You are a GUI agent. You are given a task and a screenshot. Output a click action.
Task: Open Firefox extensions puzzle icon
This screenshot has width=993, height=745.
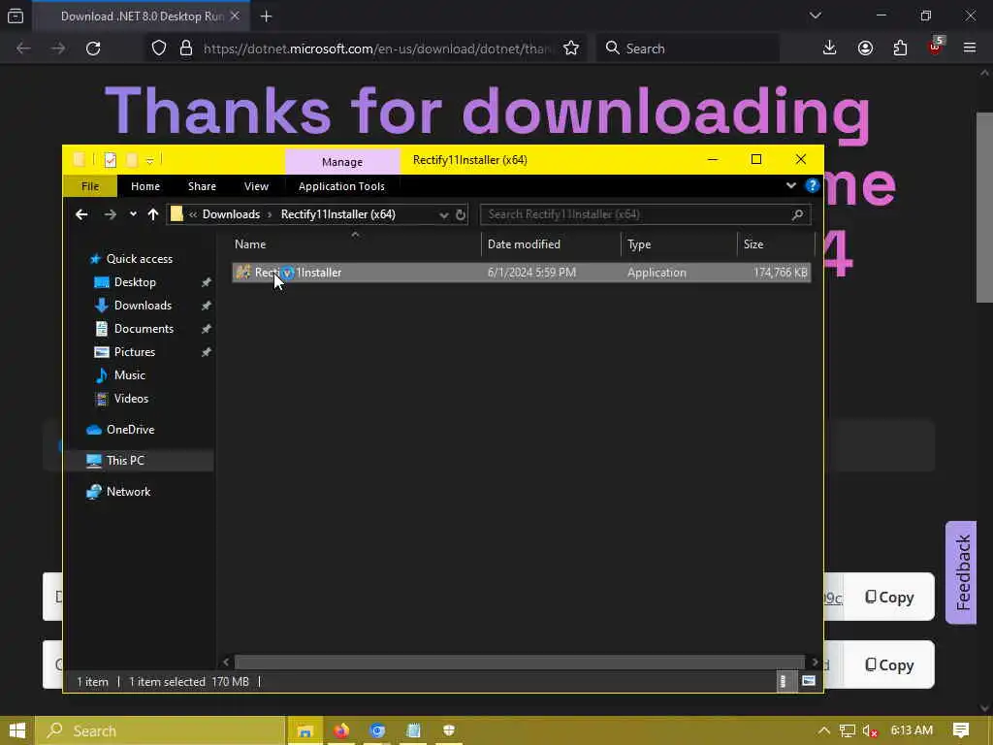coord(900,49)
